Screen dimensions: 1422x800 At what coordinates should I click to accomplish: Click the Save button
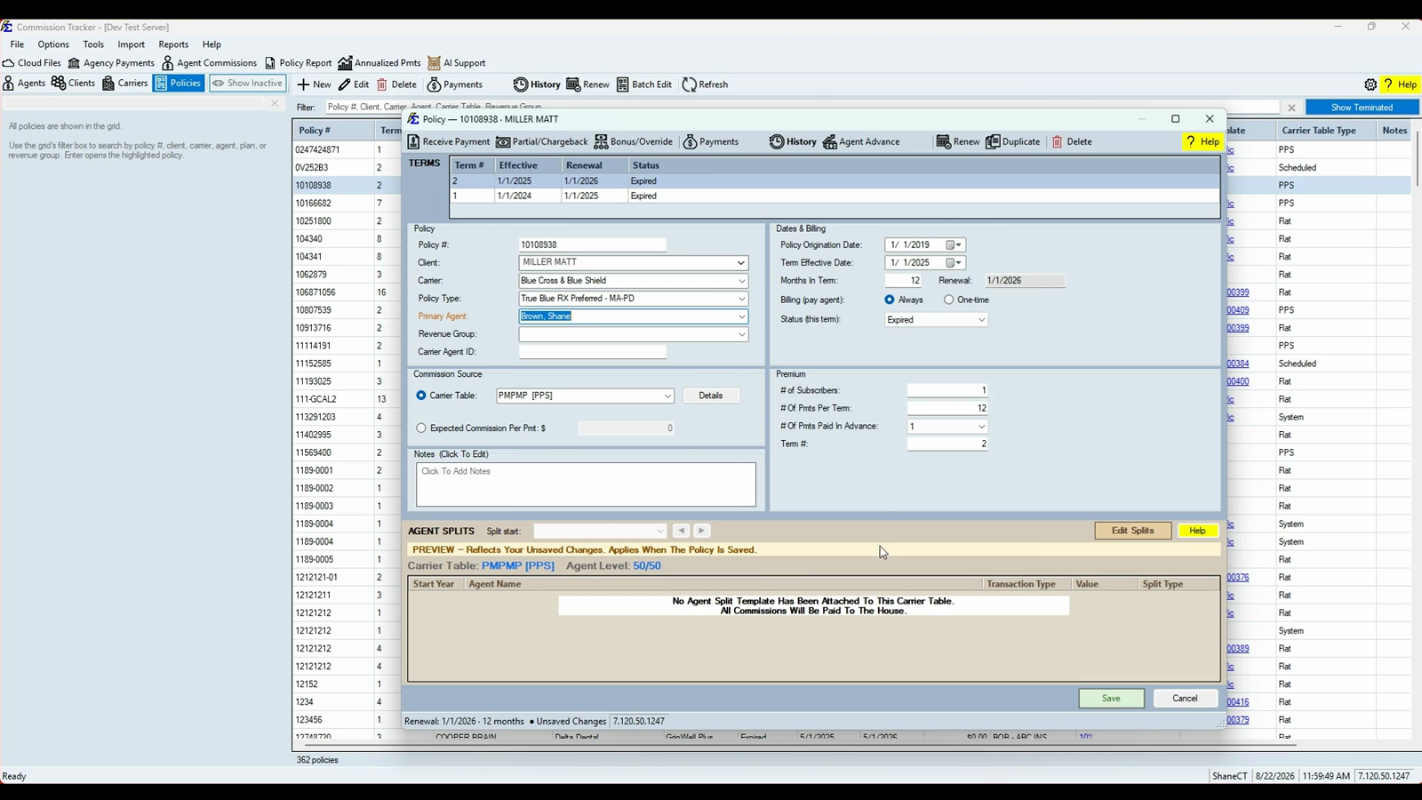[x=1111, y=699]
